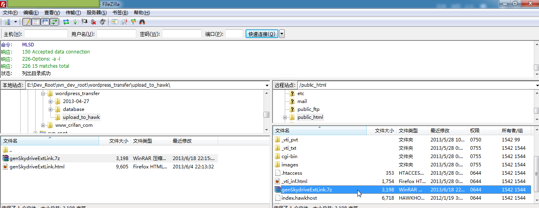Select the remote etc folder

point(301,94)
